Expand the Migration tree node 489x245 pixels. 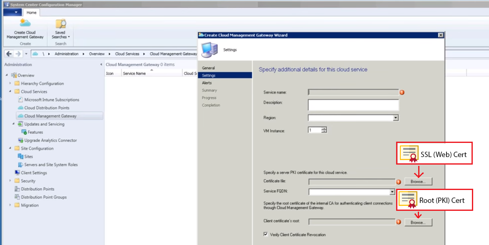[10, 205]
